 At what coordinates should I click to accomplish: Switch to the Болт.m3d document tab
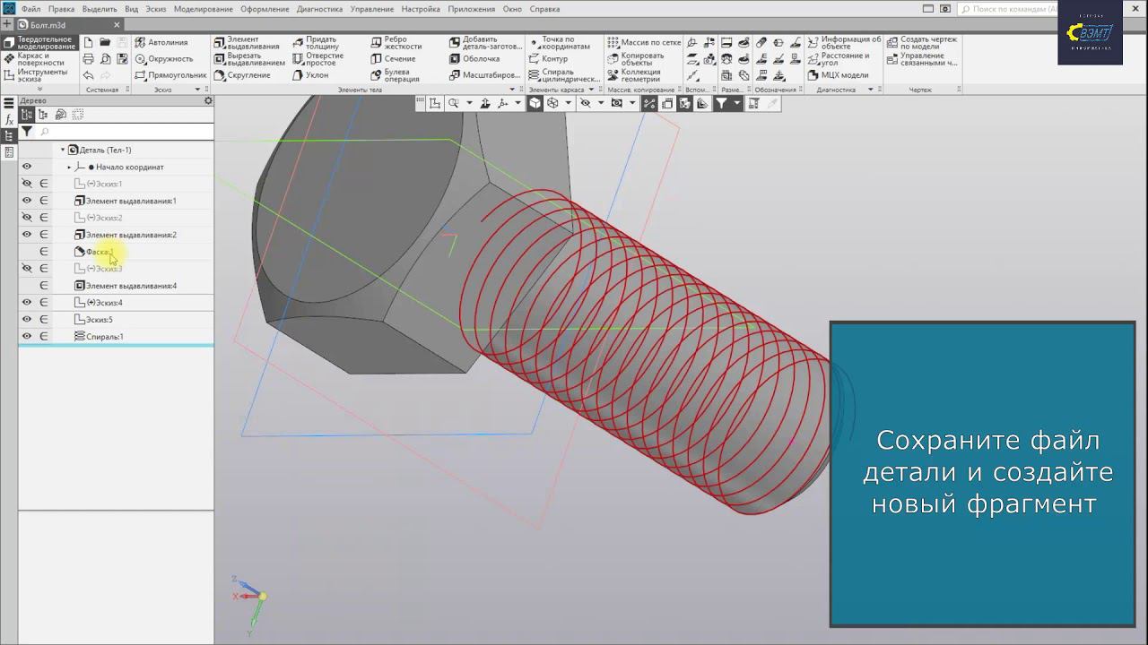pos(48,25)
